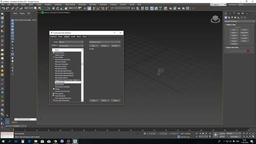The height and width of the screenshot is (144, 256).
Task: Open the Animation Layers toolbar dropdown
Action: [x=105, y=42]
